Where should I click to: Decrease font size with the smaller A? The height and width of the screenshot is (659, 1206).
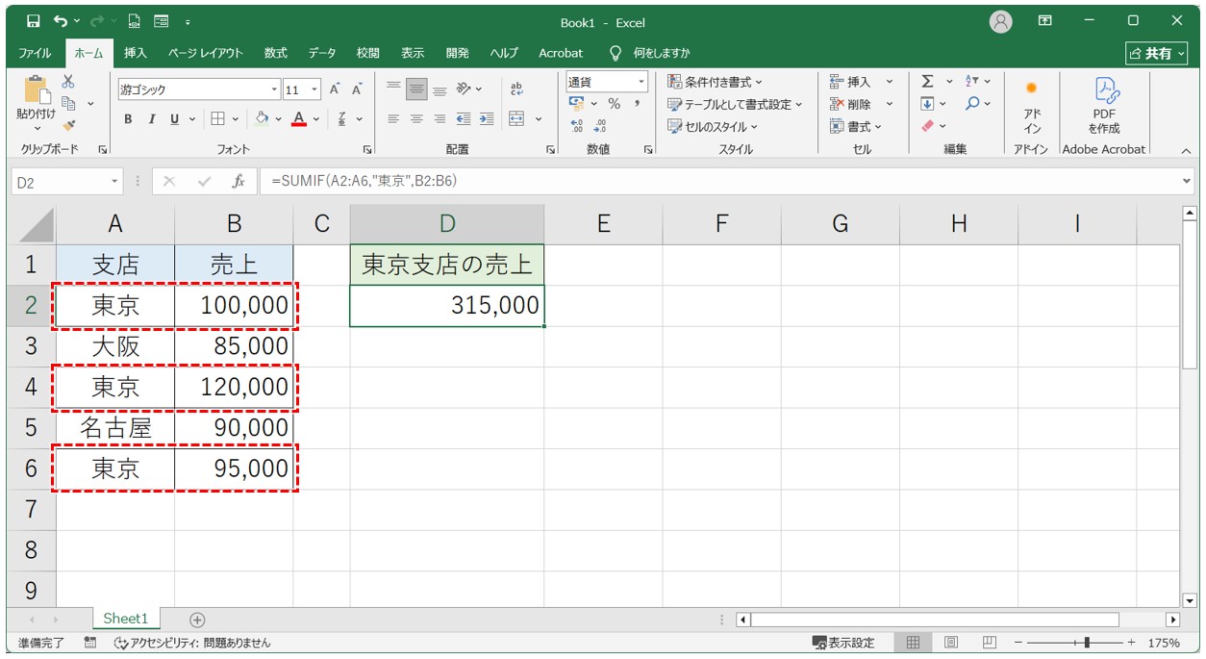(x=357, y=89)
